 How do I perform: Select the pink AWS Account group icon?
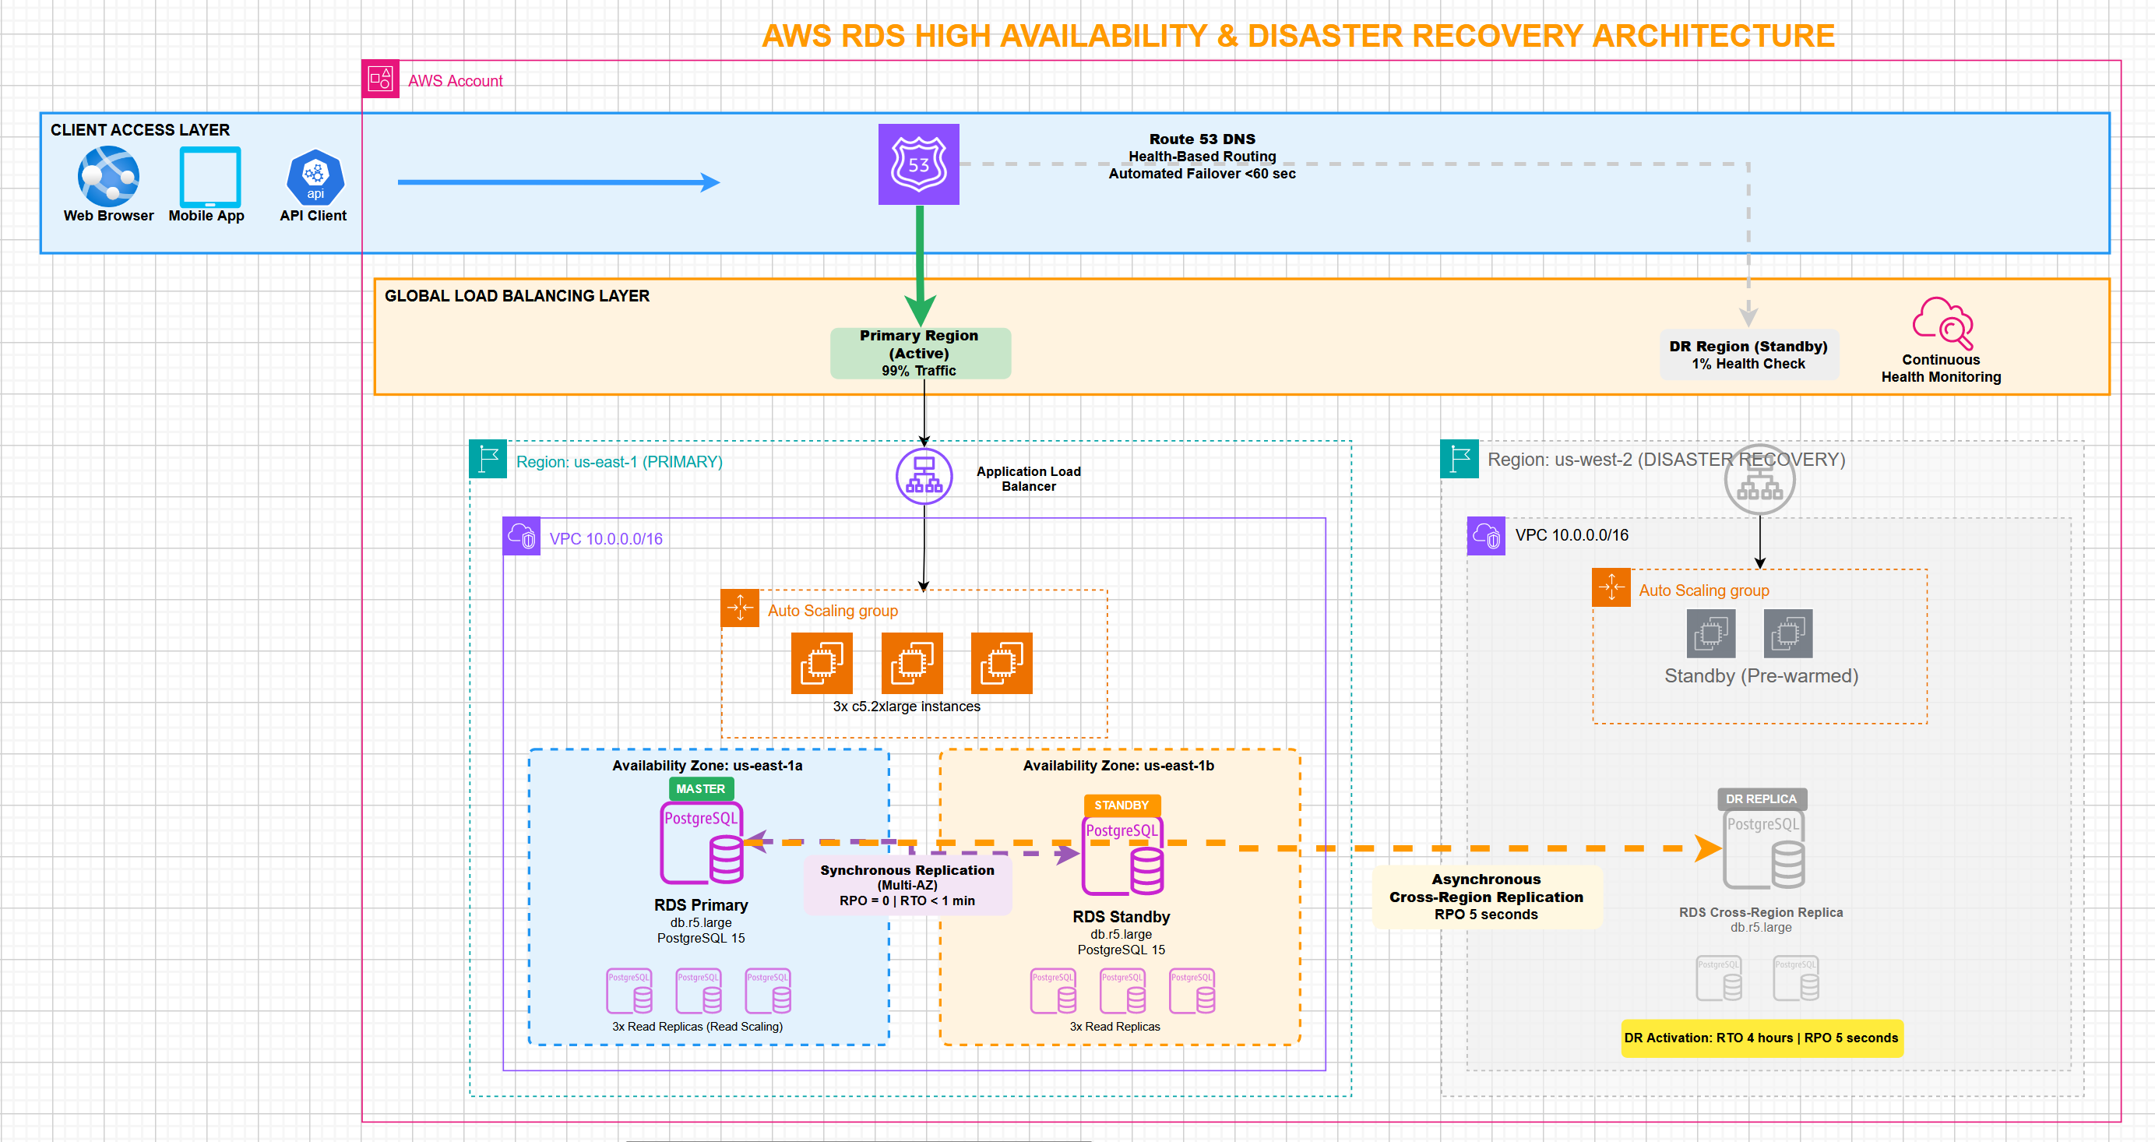tap(380, 79)
